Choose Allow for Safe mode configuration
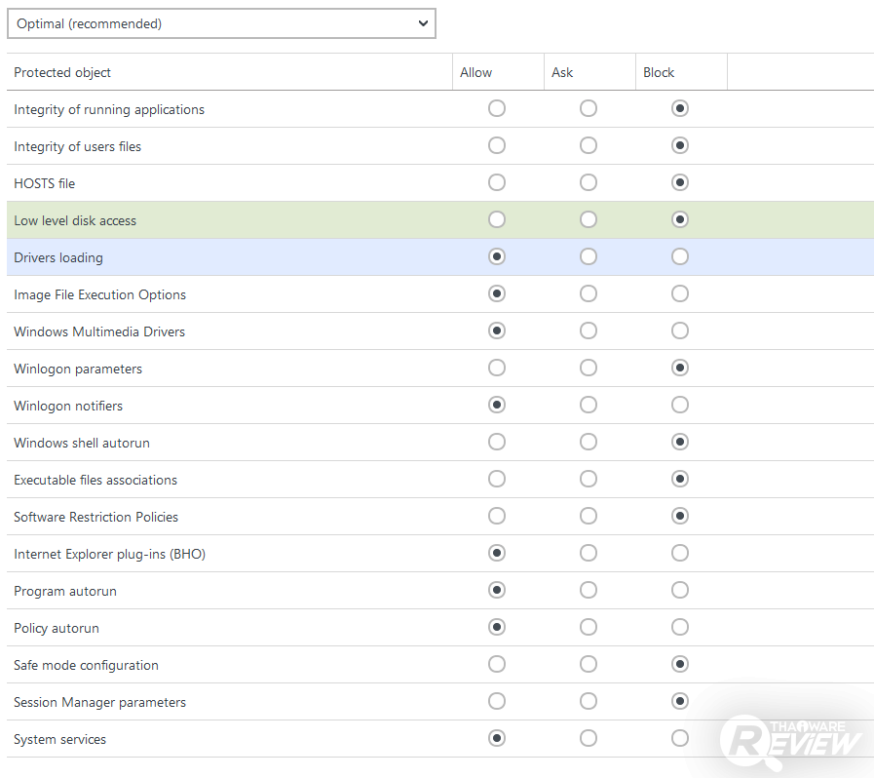874x778 pixels. (497, 664)
